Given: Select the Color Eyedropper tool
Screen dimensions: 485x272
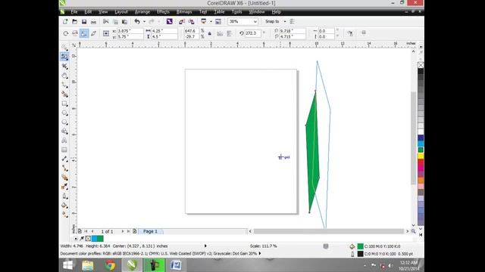Looking at the screenshot, I should (64, 187).
